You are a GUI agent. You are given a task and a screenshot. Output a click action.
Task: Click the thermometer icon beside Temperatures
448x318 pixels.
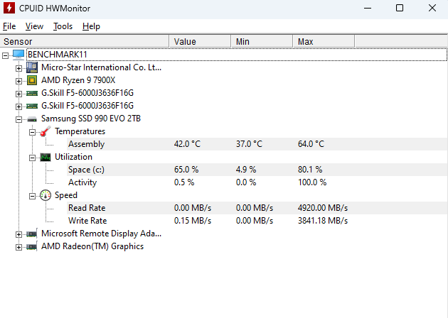[x=46, y=131]
